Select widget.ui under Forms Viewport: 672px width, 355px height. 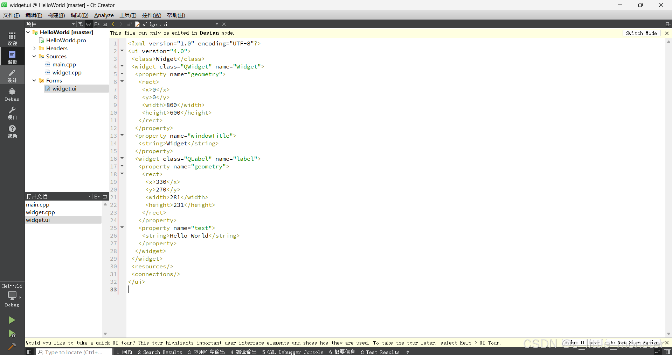click(64, 88)
